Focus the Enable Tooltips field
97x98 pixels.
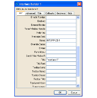pos(61,17)
